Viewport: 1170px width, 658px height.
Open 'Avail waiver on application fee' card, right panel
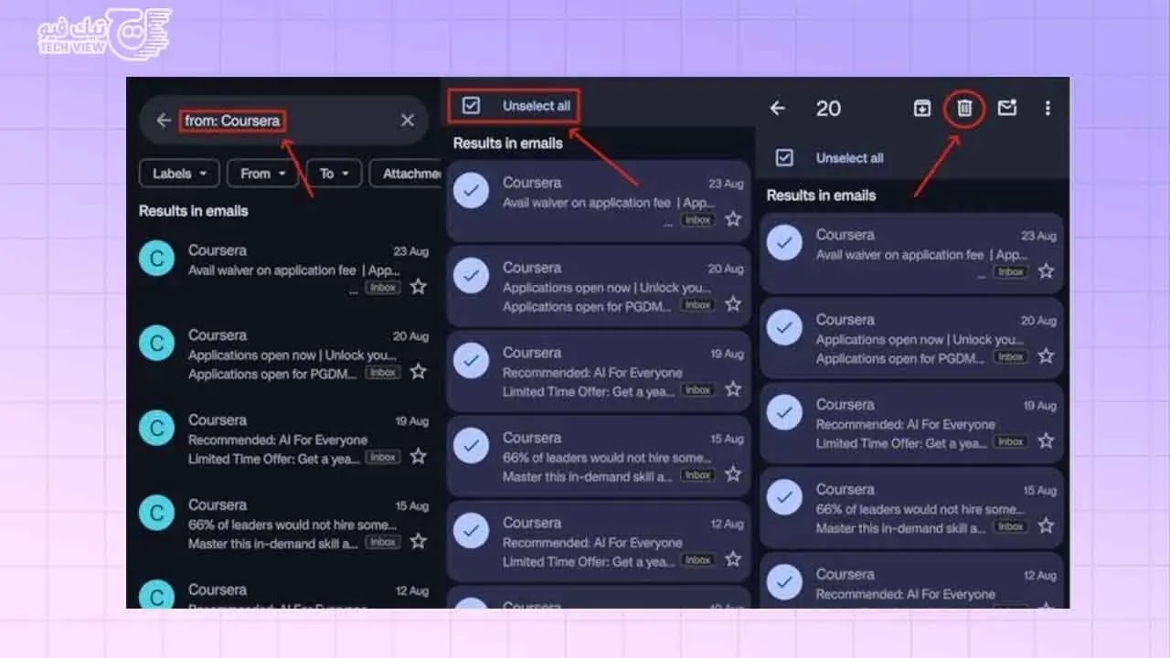[x=911, y=253]
